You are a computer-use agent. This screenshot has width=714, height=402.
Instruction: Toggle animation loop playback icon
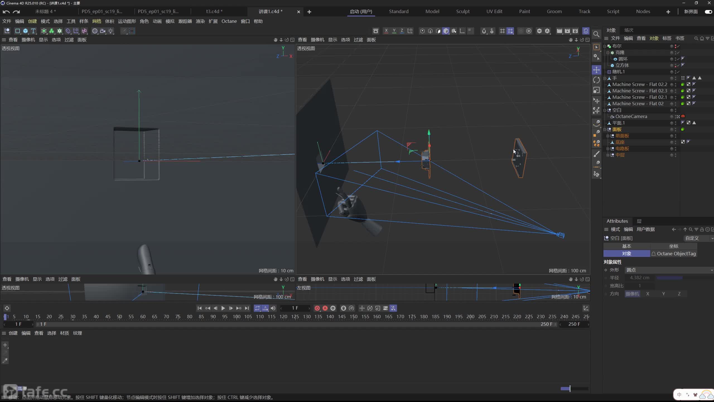[x=257, y=308]
